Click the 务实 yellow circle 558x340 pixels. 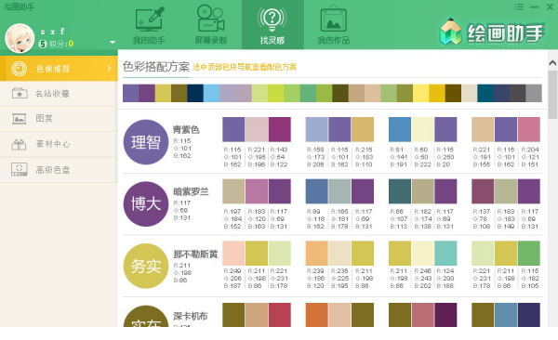coord(146,266)
